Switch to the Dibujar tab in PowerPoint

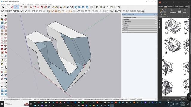tap(176, 6)
